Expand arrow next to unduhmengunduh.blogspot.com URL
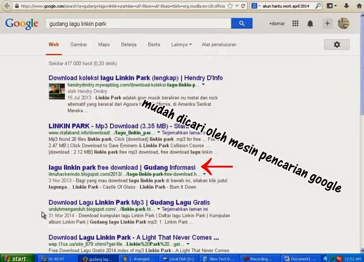 coord(158,209)
